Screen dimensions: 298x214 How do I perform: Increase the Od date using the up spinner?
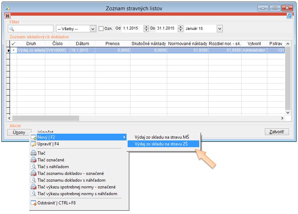(146, 27)
